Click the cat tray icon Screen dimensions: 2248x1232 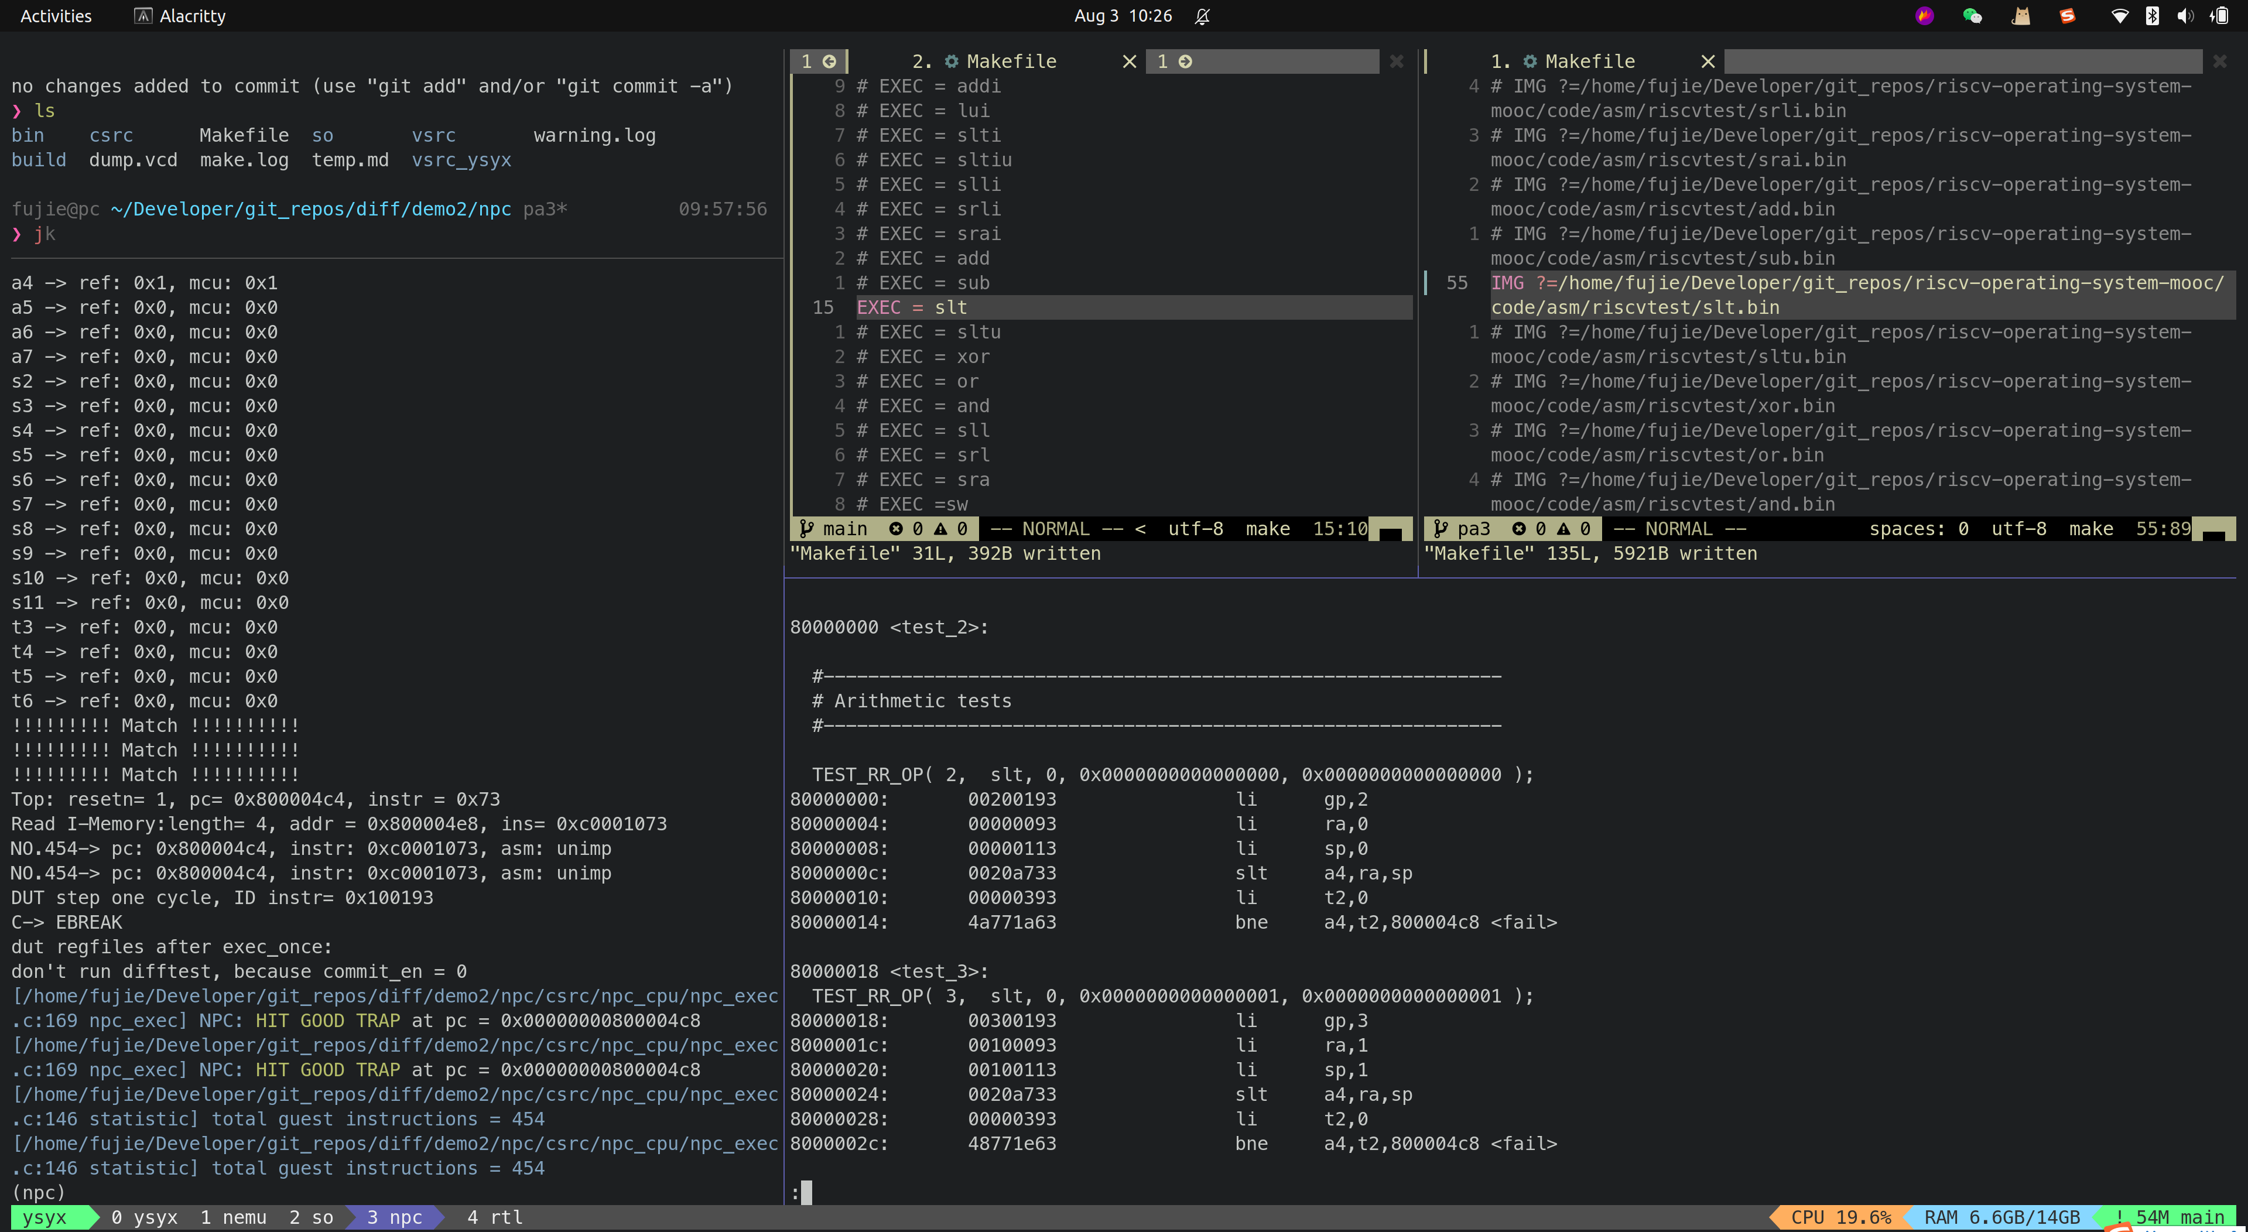pos(2020,16)
